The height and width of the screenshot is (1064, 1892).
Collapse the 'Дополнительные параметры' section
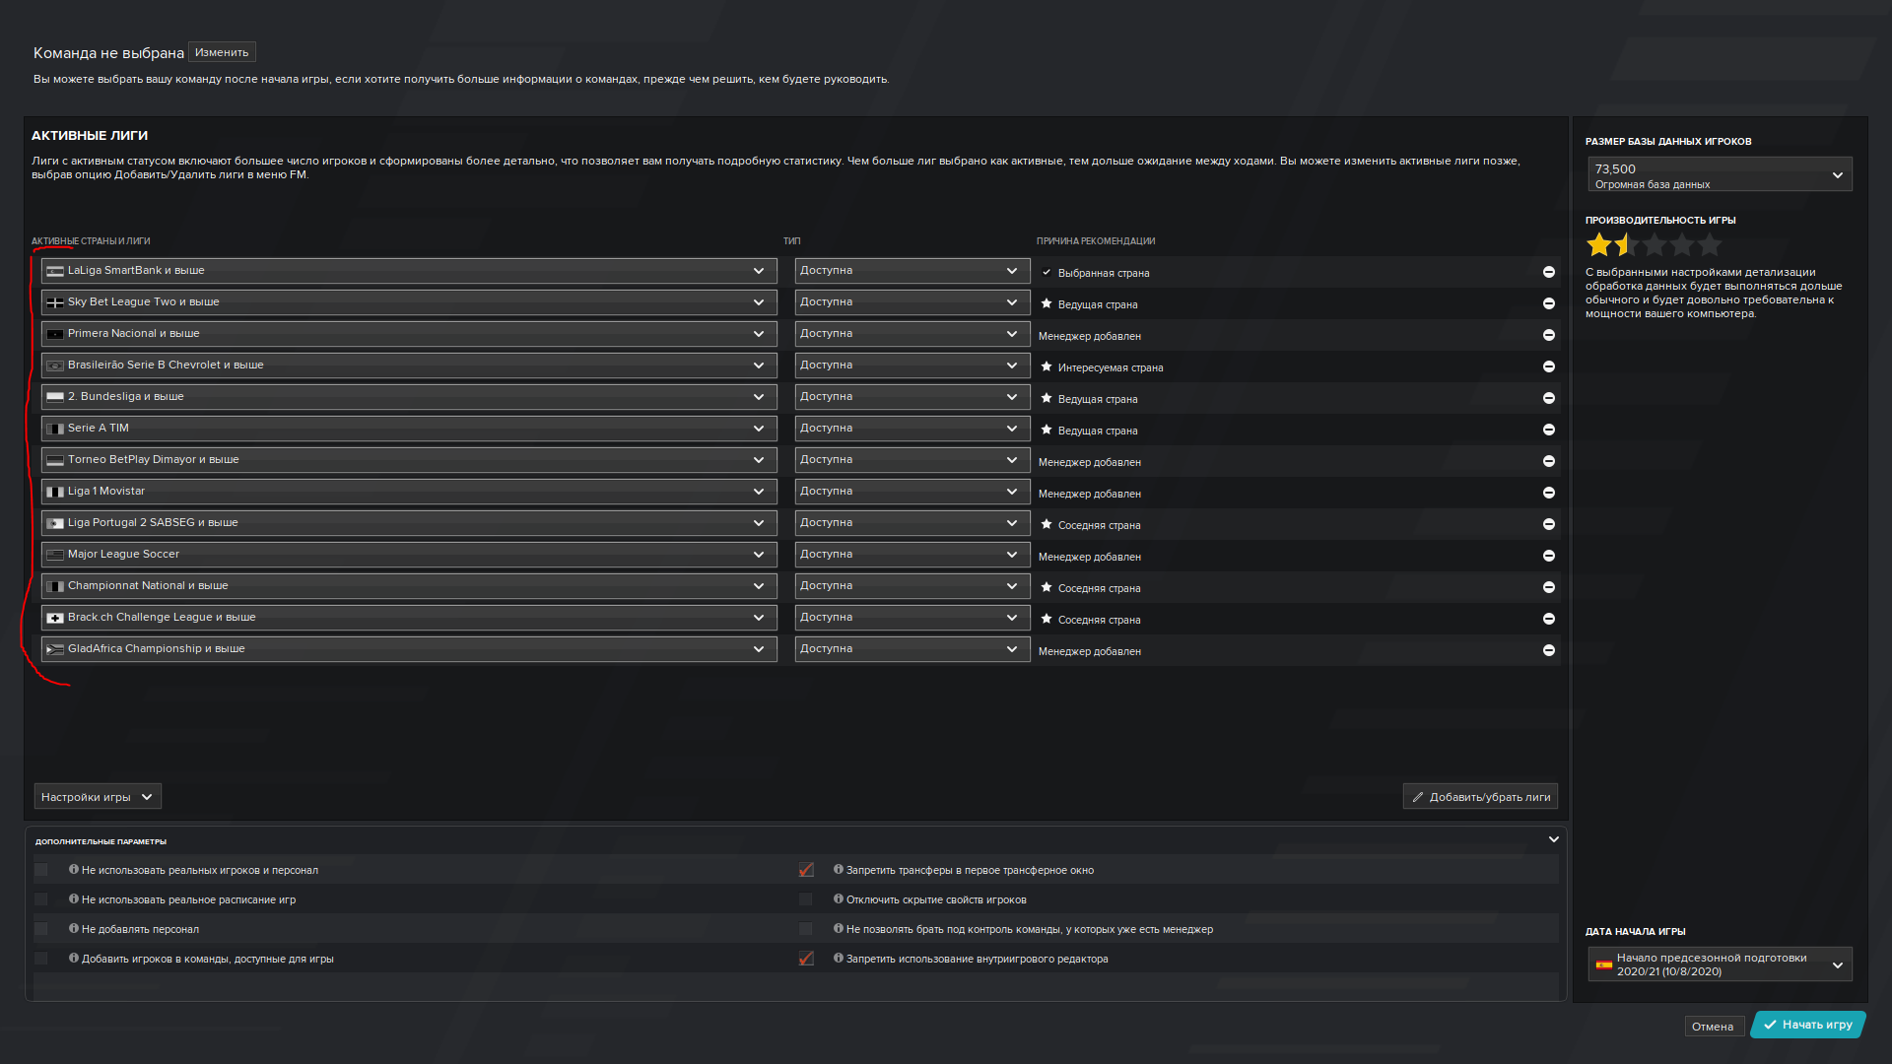point(1554,840)
